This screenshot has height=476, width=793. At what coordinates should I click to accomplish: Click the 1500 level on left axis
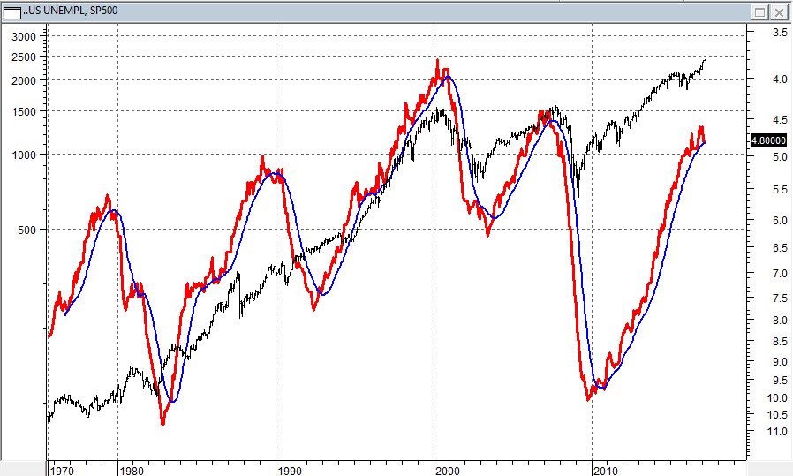24,112
